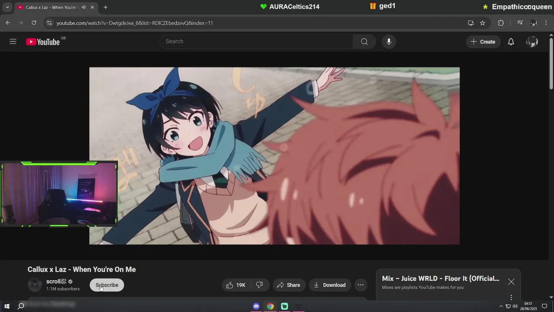Image resolution: width=554 pixels, height=312 pixels.
Task: Click the magnifier search button
Action: [364, 42]
